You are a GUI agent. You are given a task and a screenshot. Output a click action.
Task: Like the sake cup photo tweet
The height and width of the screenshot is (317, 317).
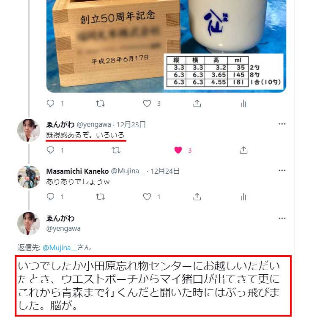[147, 104]
